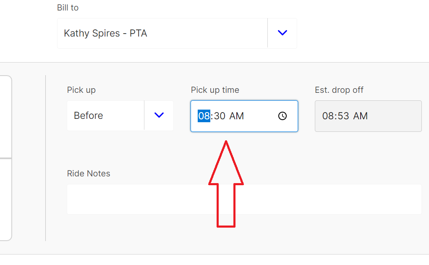Expand the Bill to dropdown chevron
This screenshot has width=429, height=265.
[283, 33]
